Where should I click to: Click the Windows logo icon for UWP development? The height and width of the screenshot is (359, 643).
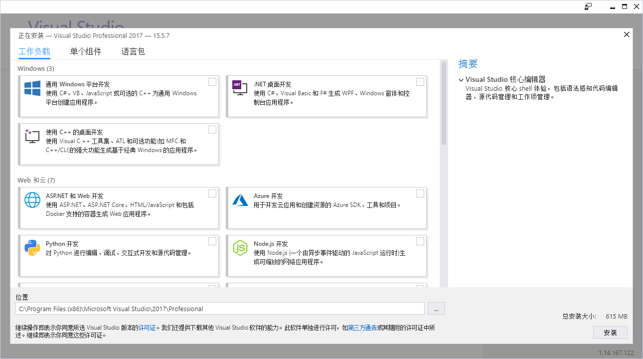click(x=32, y=89)
